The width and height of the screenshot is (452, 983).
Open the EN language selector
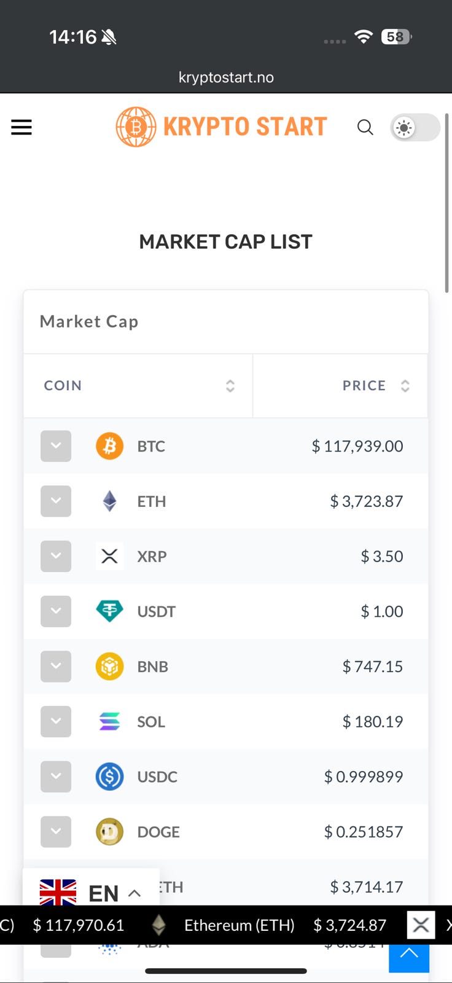91,893
